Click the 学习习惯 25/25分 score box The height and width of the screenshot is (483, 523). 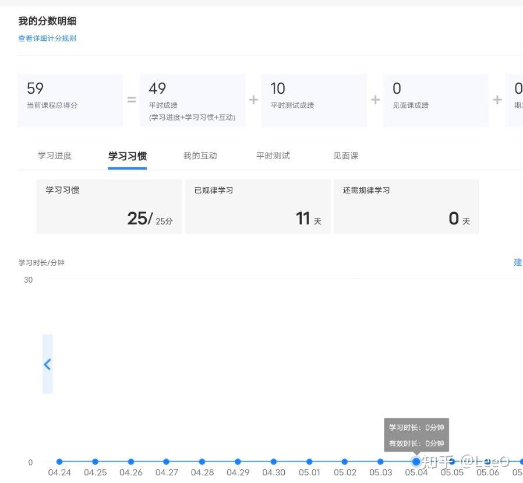(109, 207)
